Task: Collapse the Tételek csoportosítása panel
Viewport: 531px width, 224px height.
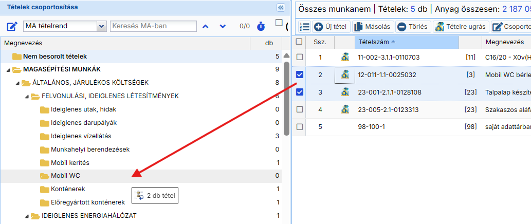Action: tap(280, 7)
